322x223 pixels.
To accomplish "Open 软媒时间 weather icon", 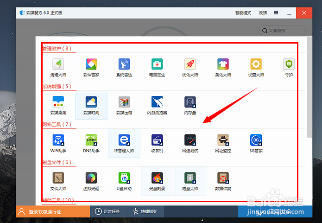I will [x=91, y=105].
